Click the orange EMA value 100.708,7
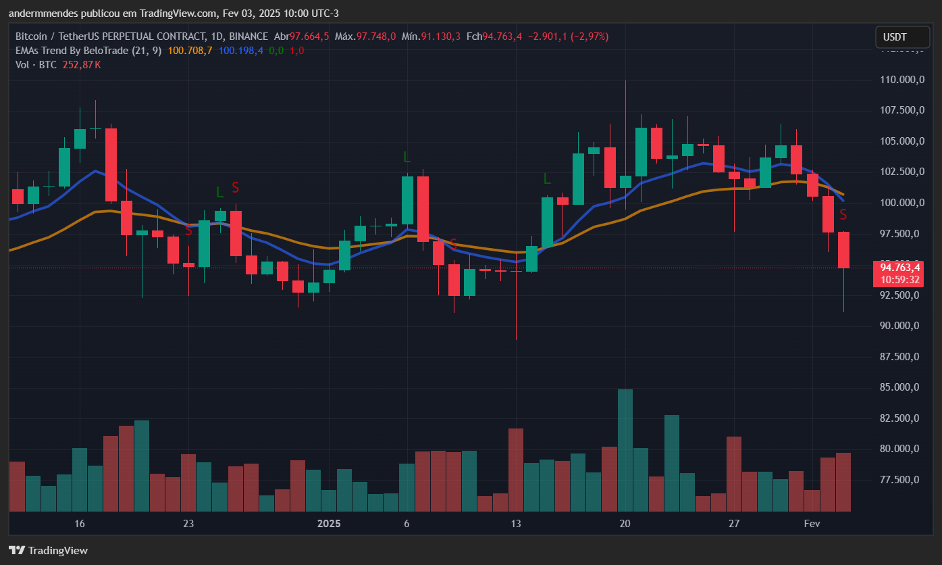The image size is (942, 565). (x=190, y=50)
